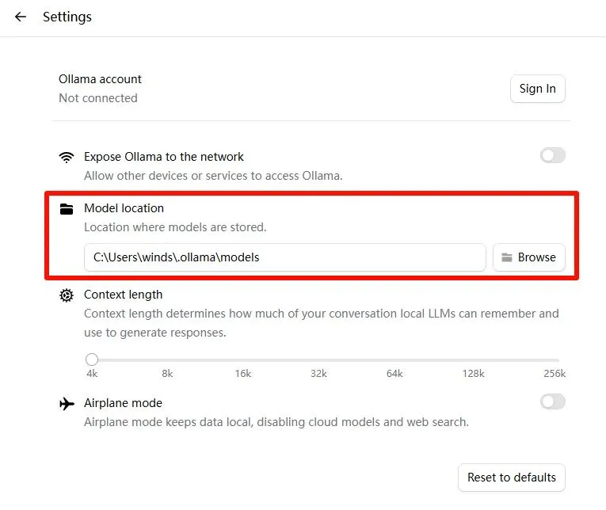The width and height of the screenshot is (606, 510).
Task: Set context length slider to 32k
Action: [319, 360]
